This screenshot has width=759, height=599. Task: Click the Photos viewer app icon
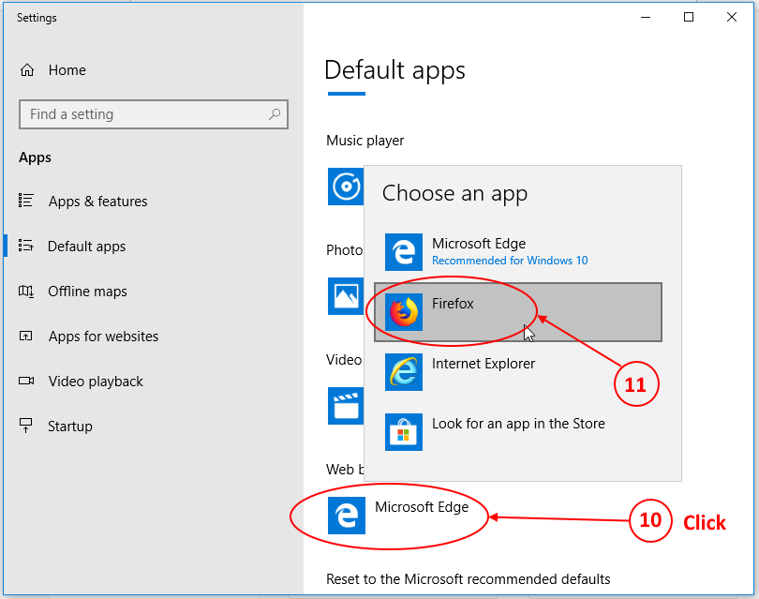coord(346,296)
